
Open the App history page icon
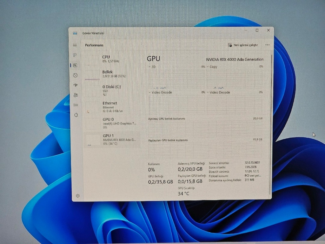(76, 75)
